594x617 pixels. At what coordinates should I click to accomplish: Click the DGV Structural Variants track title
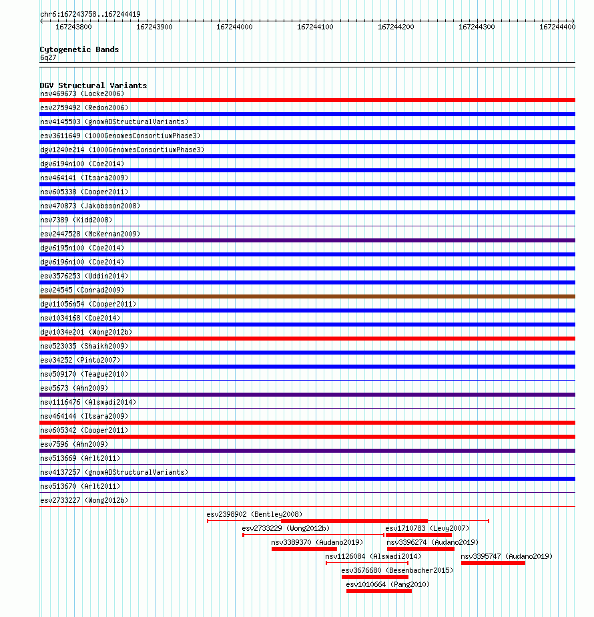point(93,85)
